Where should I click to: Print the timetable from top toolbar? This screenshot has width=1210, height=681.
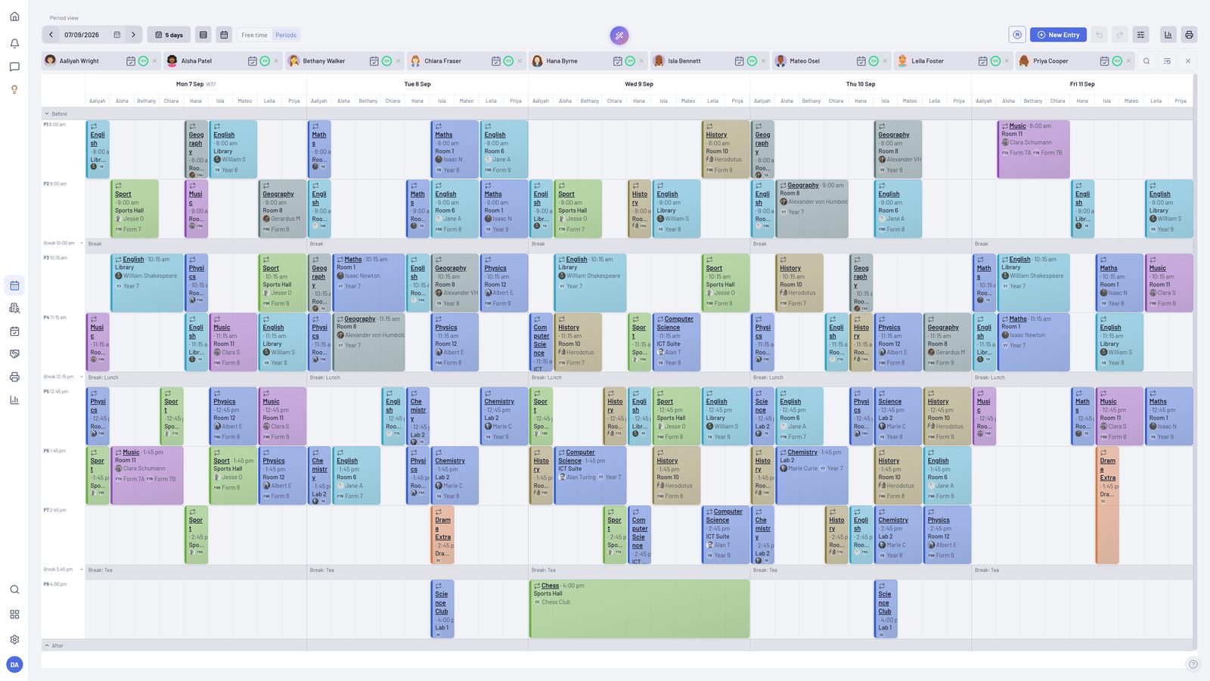1189,35
